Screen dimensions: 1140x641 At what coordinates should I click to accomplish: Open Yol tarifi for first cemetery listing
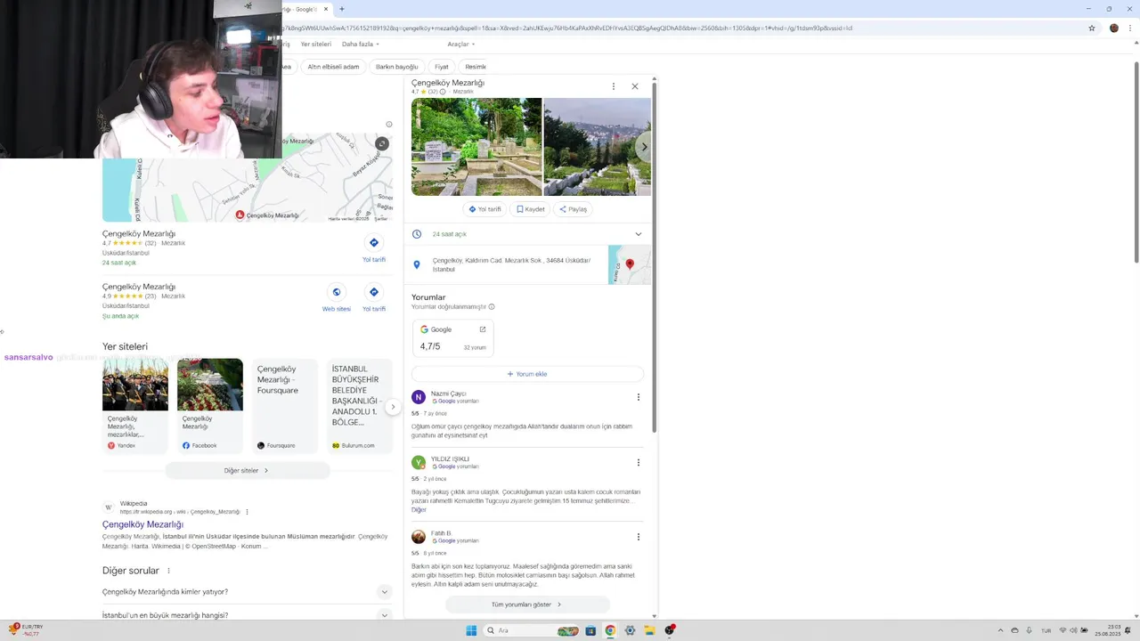coord(374,248)
